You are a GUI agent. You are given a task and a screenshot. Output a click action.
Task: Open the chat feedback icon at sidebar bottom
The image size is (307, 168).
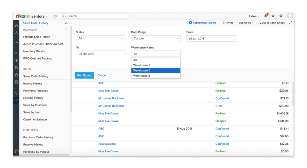[x=17, y=151]
